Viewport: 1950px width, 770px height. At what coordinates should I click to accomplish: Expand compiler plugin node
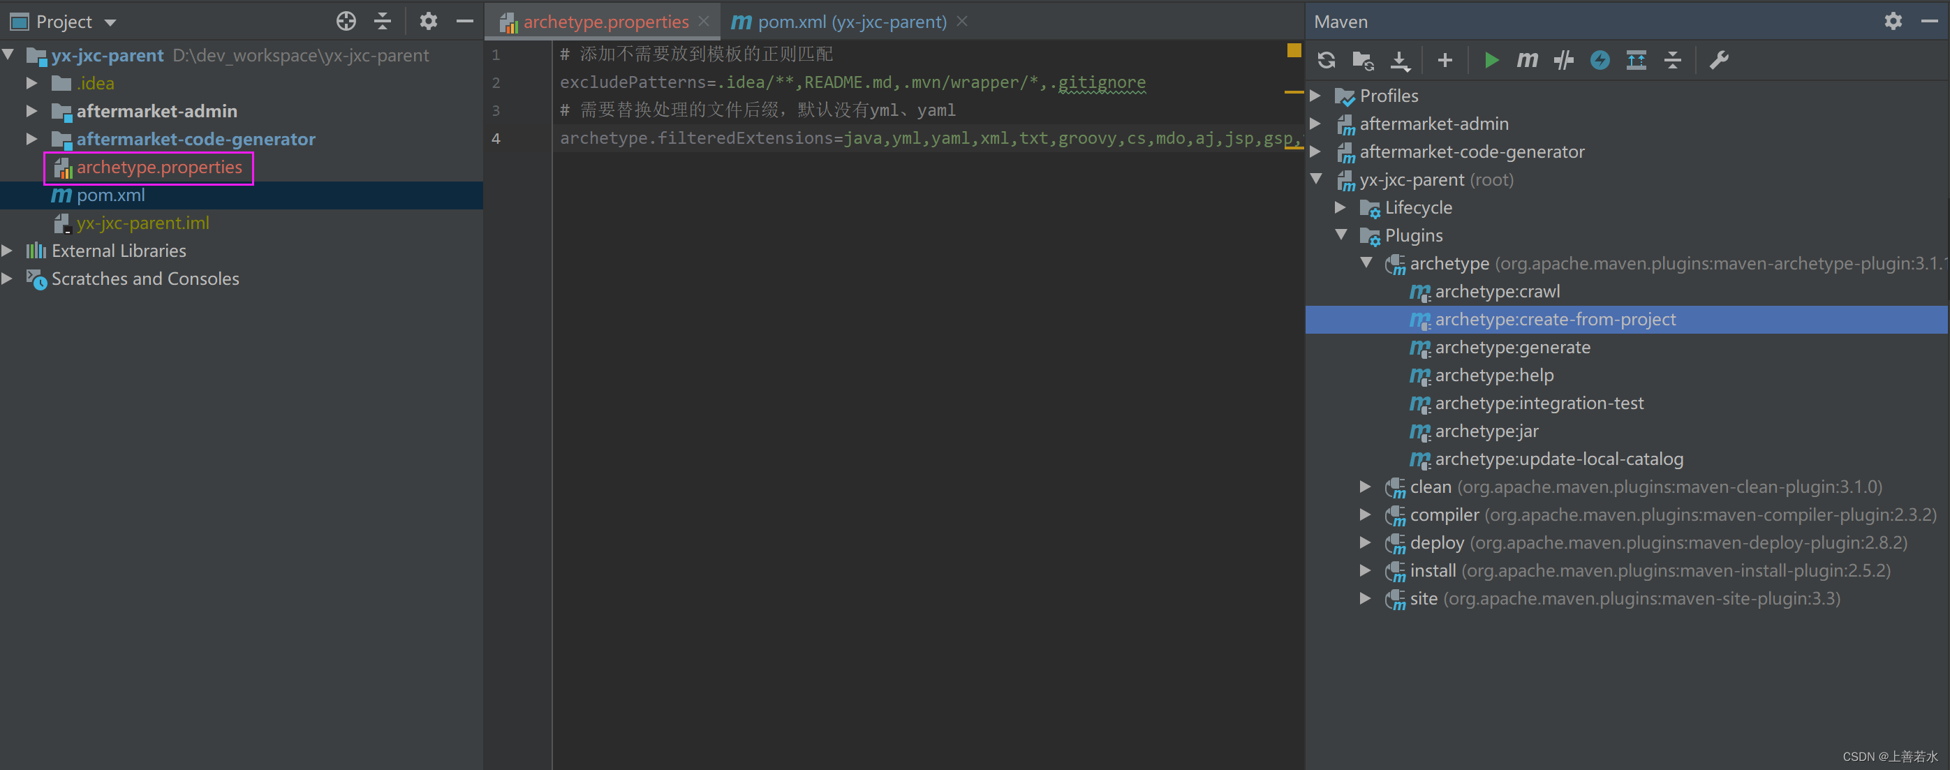coord(1366,514)
